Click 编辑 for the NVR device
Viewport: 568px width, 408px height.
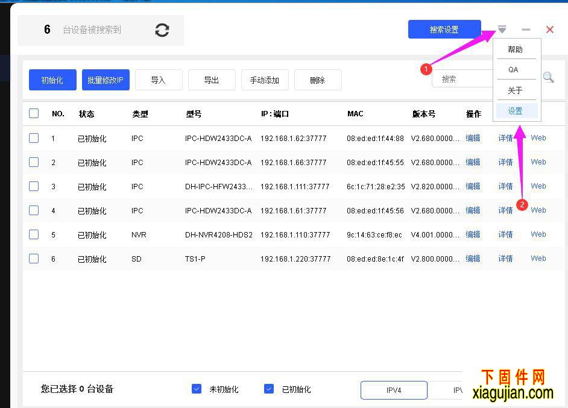pyautogui.click(x=473, y=234)
